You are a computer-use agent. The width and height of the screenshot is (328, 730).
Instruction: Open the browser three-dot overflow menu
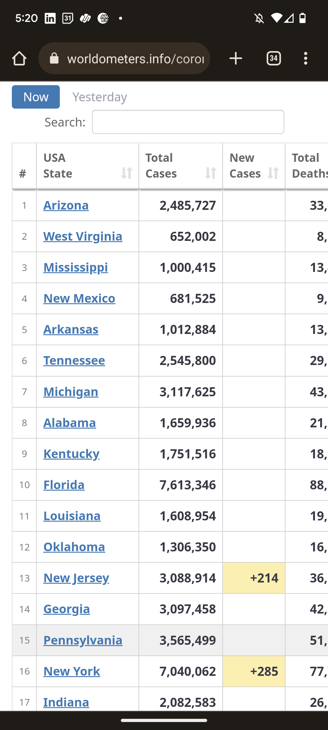(x=306, y=58)
